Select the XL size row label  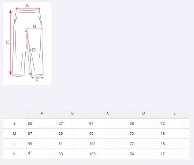[x=14, y=154]
